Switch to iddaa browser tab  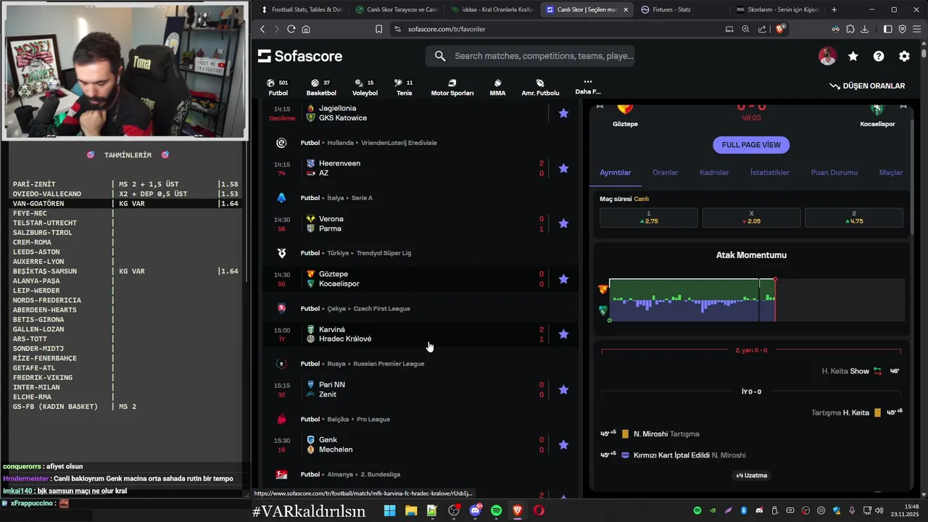click(x=492, y=9)
